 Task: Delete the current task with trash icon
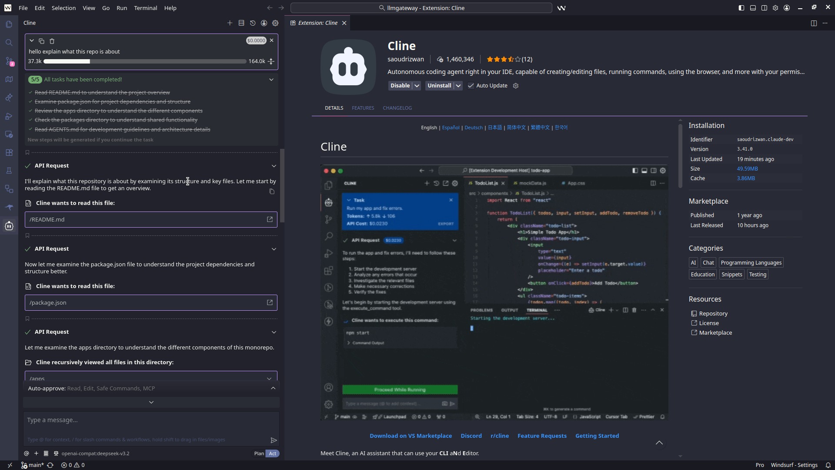click(52, 41)
